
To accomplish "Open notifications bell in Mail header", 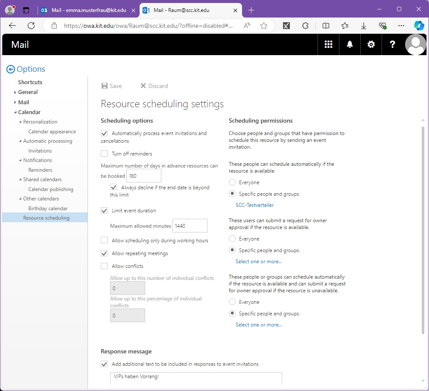I will pos(350,44).
